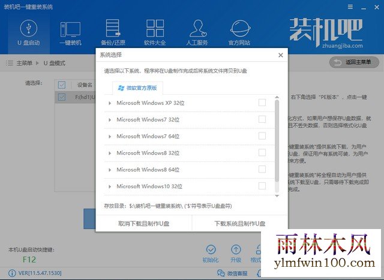384x280 pixels.
Task: Open the U盘启动 section icon
Action: pyautogui.click(x=29, y=28)
